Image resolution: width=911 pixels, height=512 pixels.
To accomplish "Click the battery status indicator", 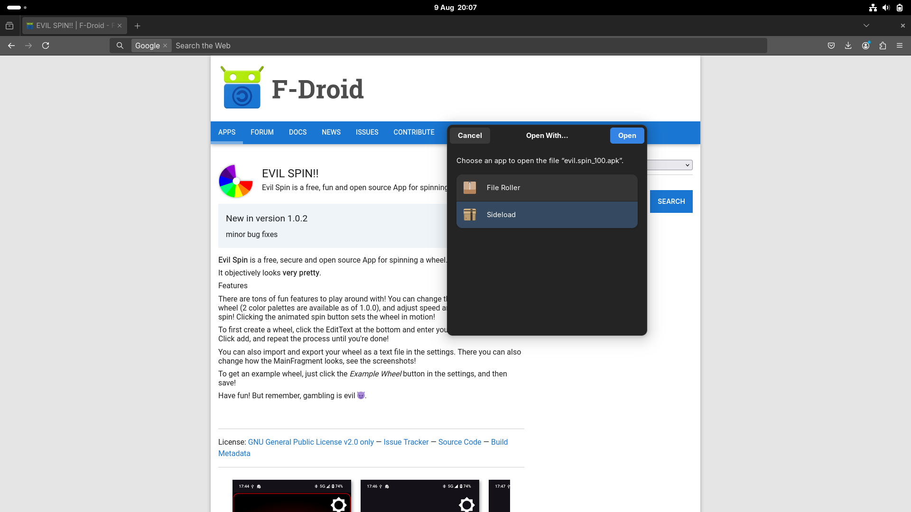I will (899, 8).
